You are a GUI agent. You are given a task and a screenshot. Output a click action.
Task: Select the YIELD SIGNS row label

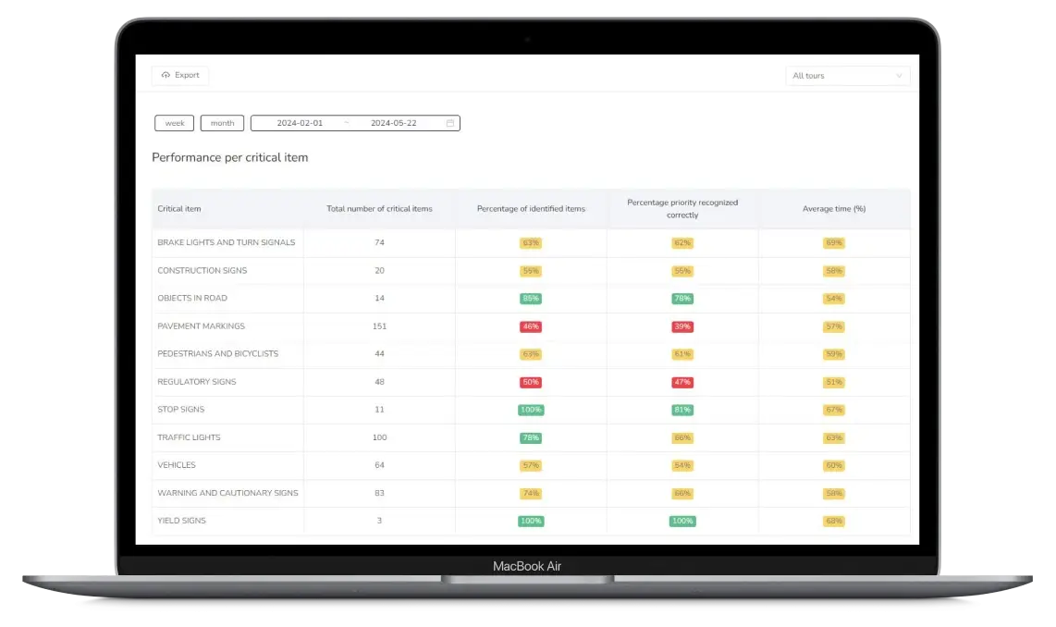pos(181,521)
